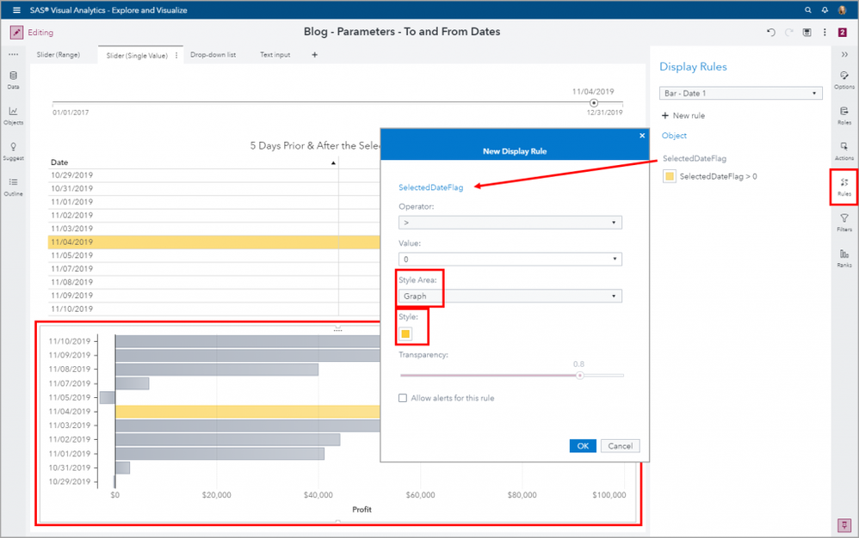Click the SelectedDateFlag heading in rules pane

point(694,158)
